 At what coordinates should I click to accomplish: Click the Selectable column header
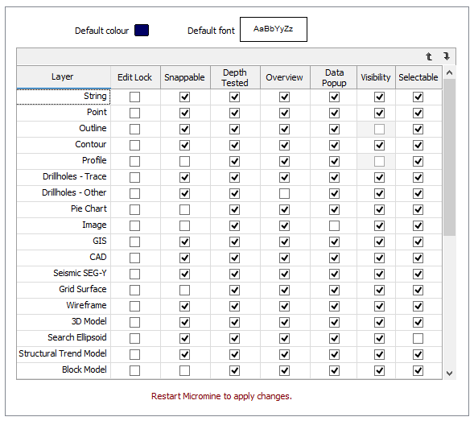coord(418,77)
